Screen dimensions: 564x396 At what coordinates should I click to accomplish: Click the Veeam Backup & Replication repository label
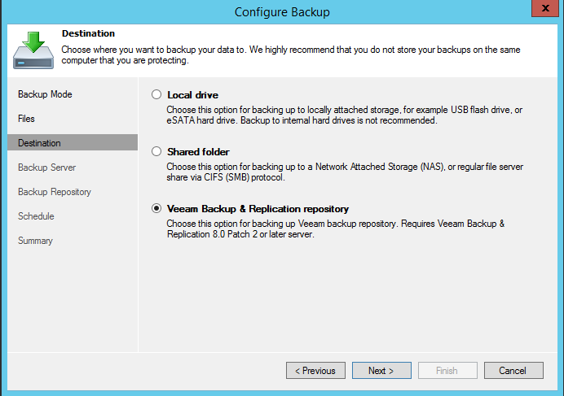point(258,209)
